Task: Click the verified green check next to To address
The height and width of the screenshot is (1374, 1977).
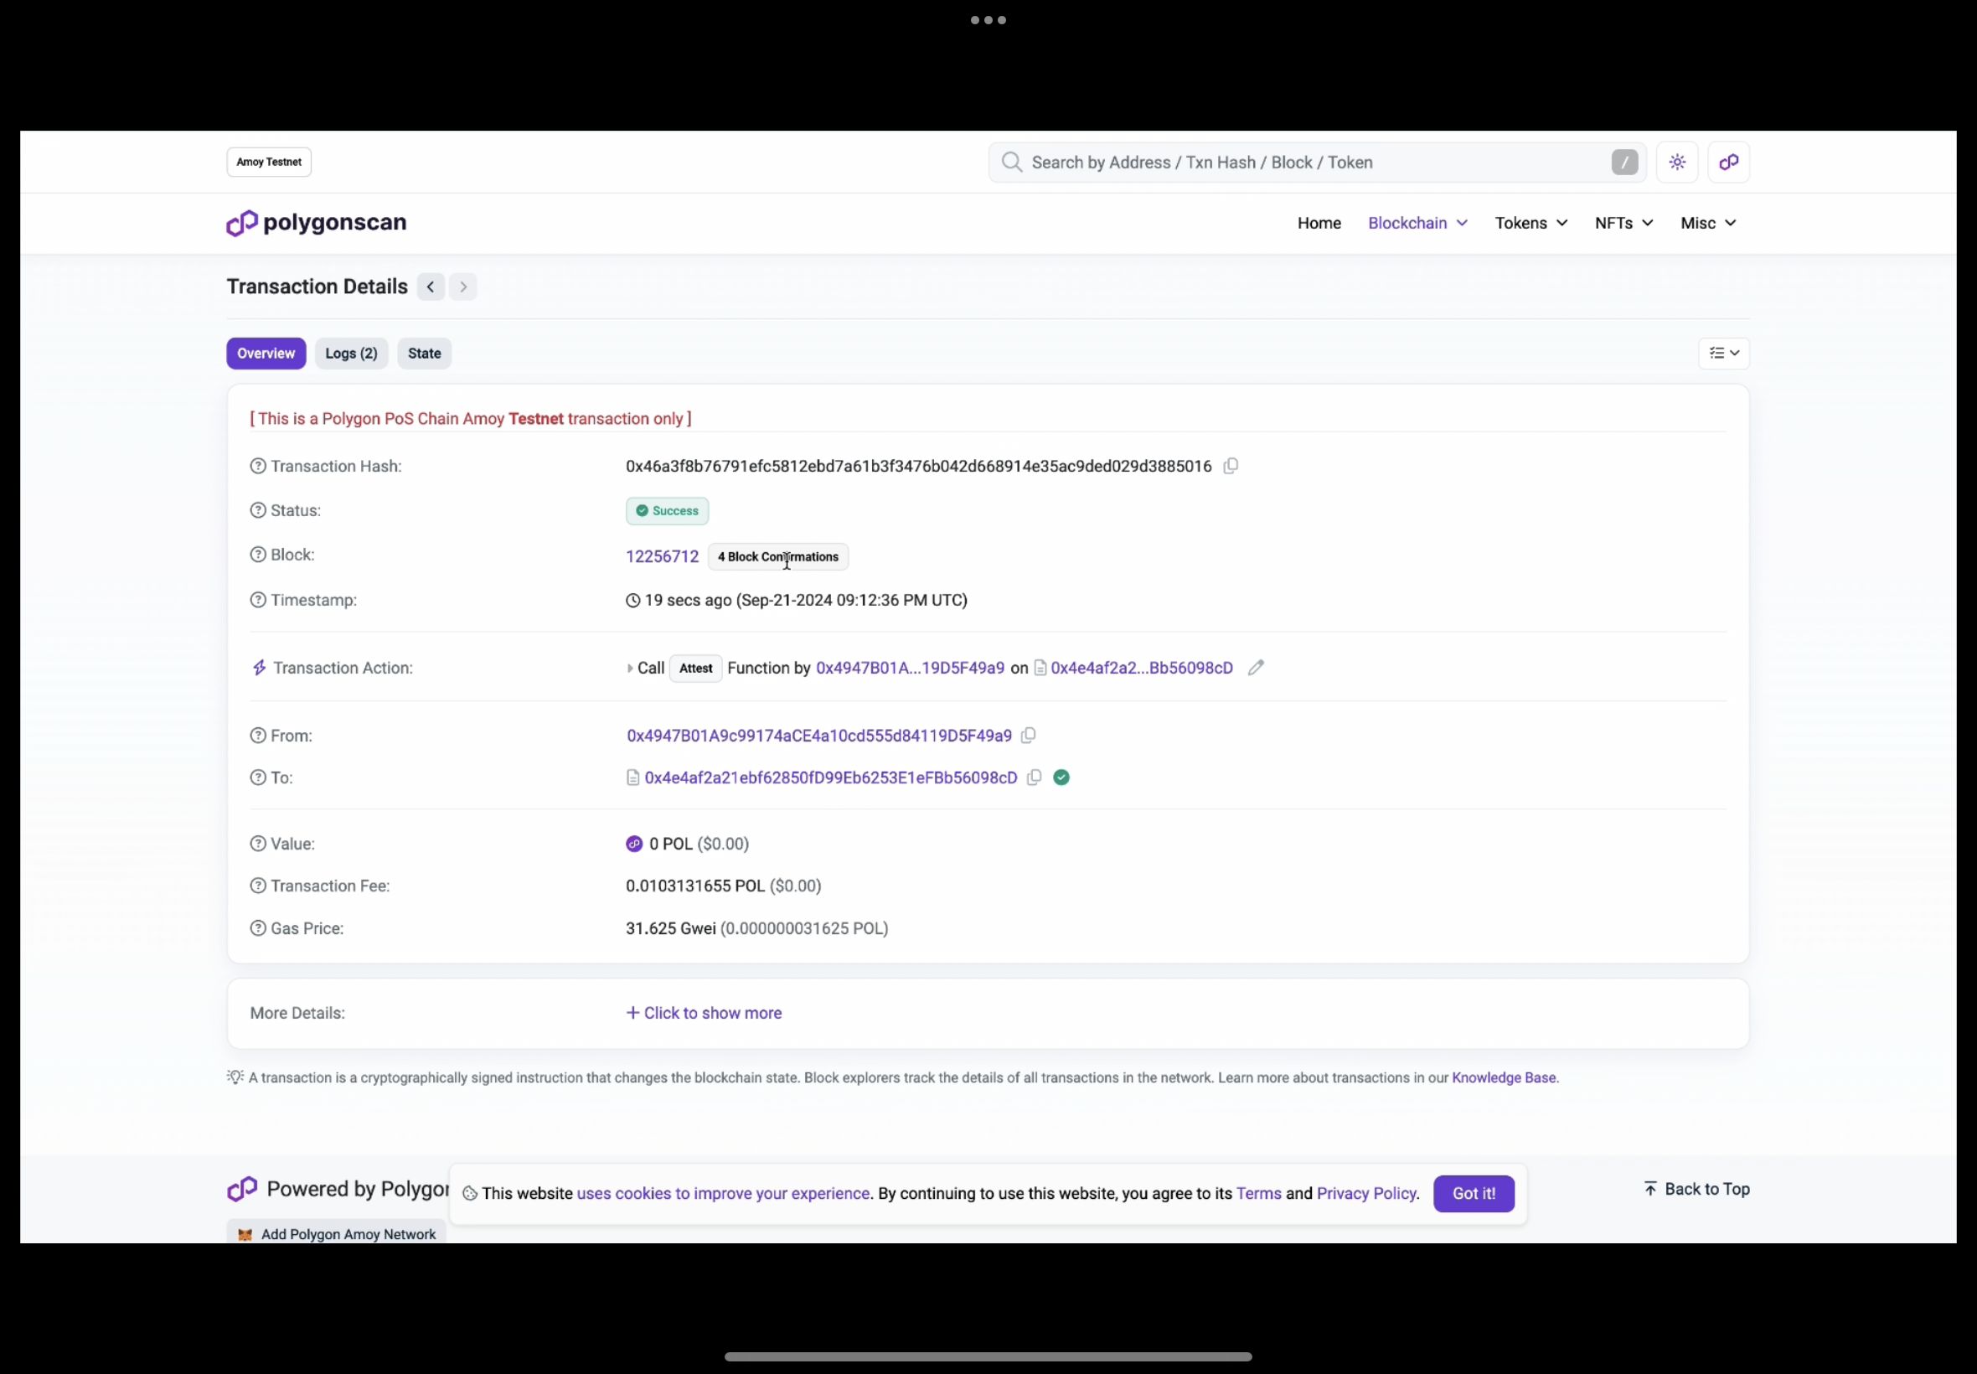Action: pyautogui.click(x=1061, y=777)
